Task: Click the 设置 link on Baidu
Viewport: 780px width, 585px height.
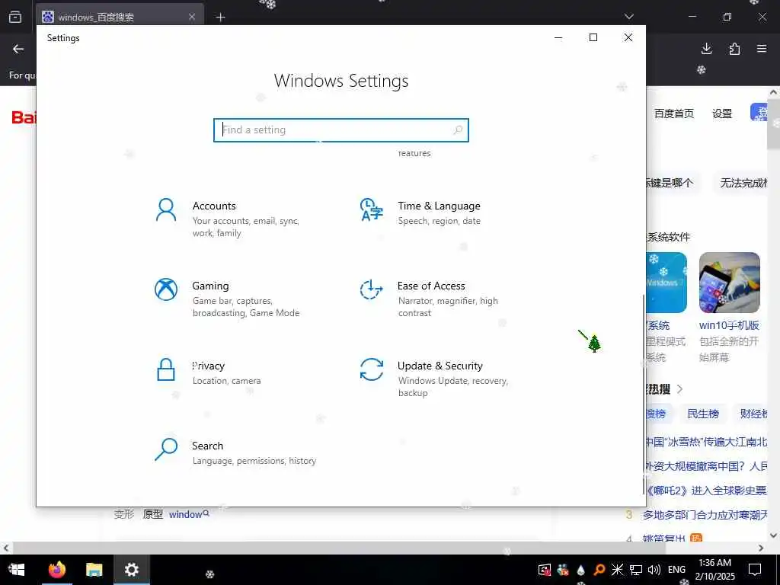Action: point(722,113)
